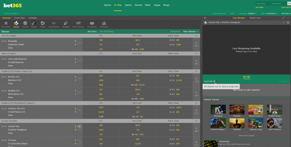Open the Odds Fractional dropdown
Image resolution: width=291 pixels, height=147 pixels.
pyautogui.click(x=269, y=13)
